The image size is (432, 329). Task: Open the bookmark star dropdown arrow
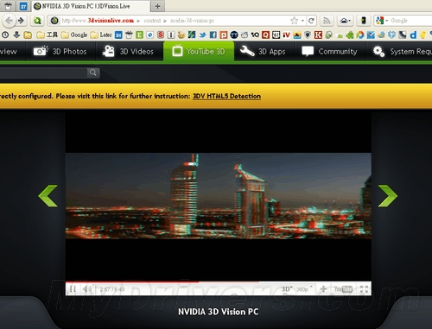[x=302, y=21]
